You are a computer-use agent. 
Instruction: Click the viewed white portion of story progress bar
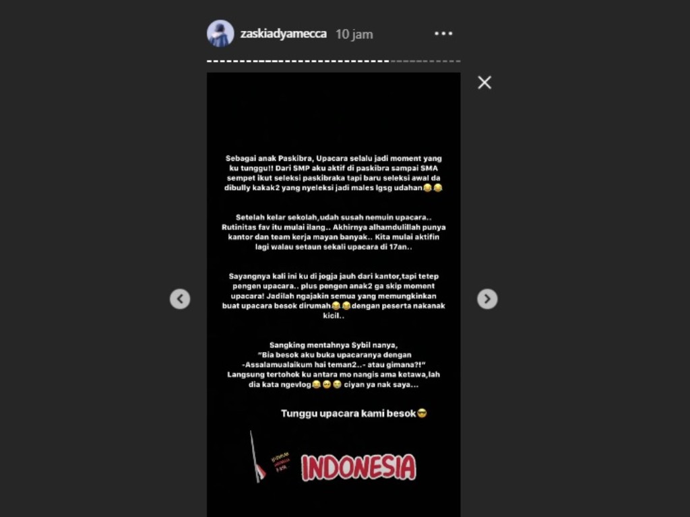point(298,61)
